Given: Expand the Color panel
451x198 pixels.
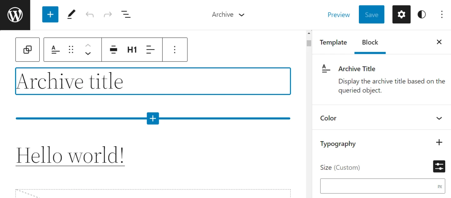Looking at the screenshot, I should (x=381, y=118).
